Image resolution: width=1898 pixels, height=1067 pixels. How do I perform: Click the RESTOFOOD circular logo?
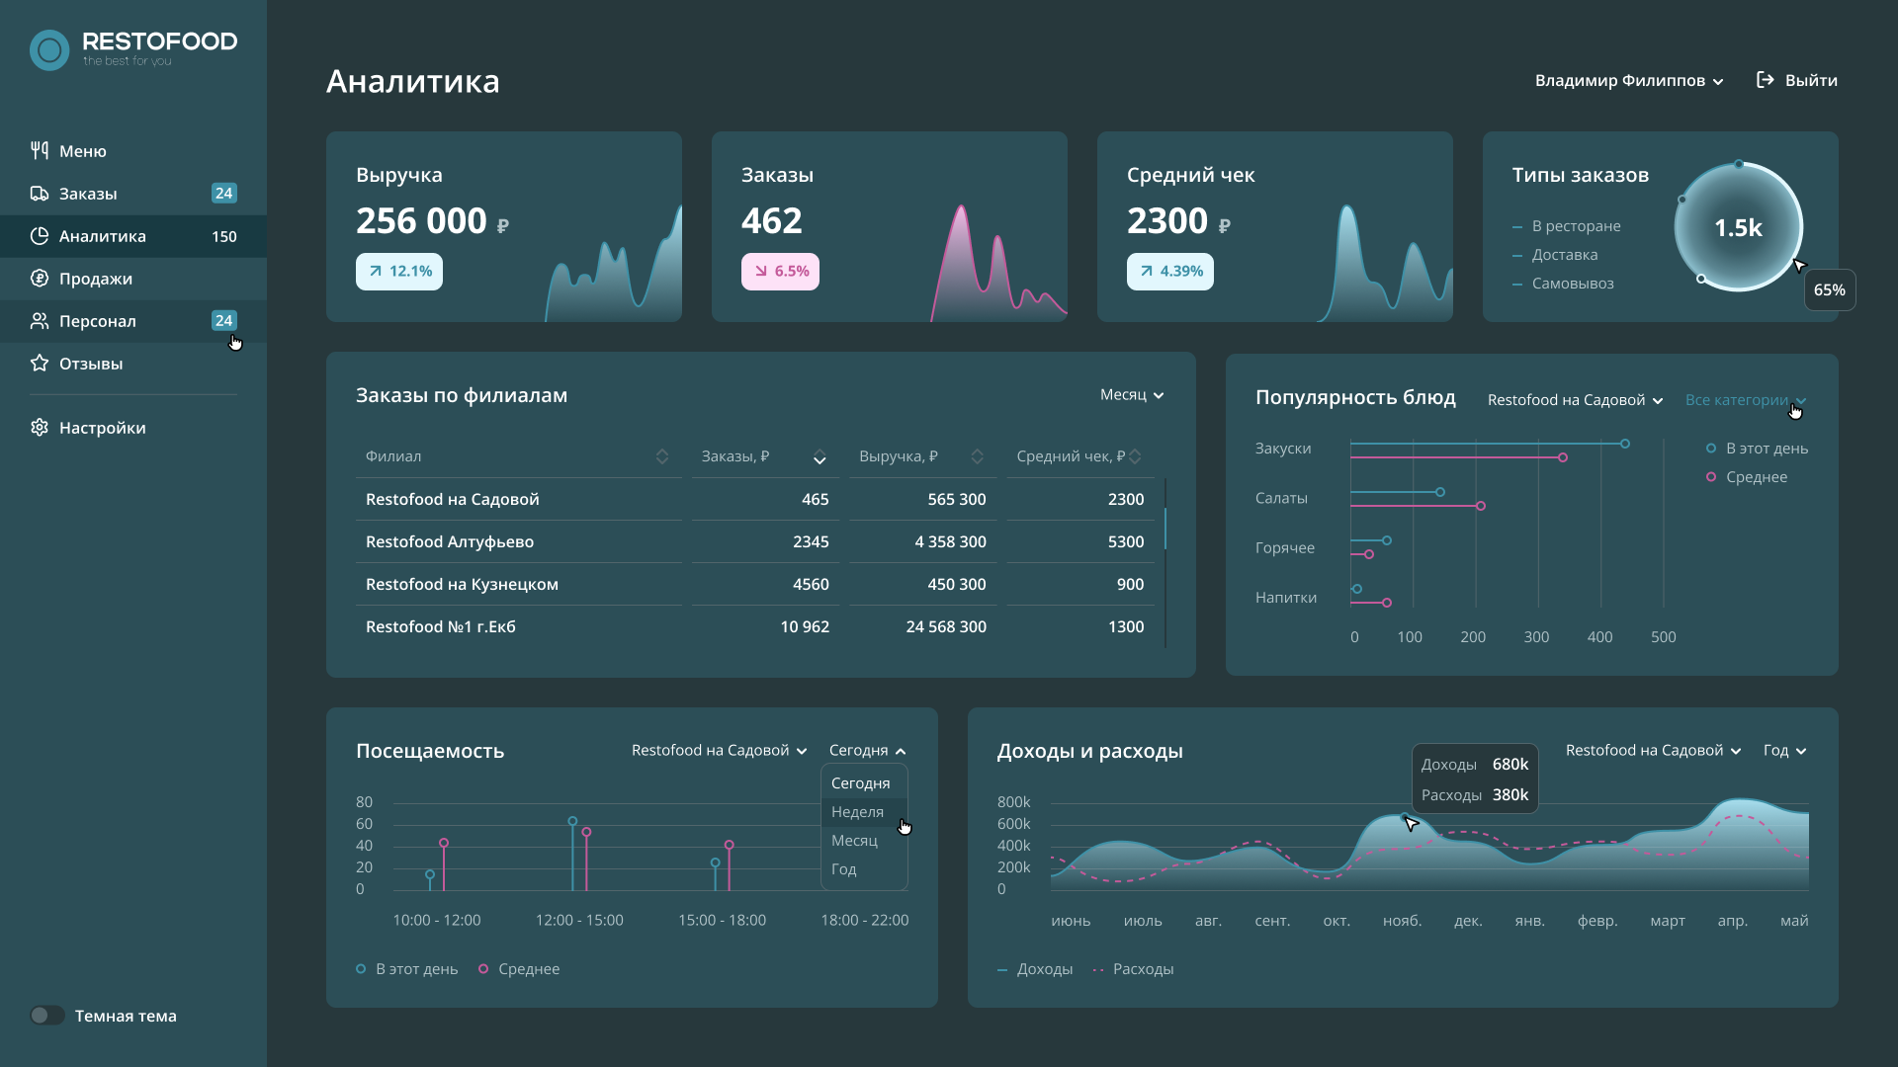[x=49, y=49]
